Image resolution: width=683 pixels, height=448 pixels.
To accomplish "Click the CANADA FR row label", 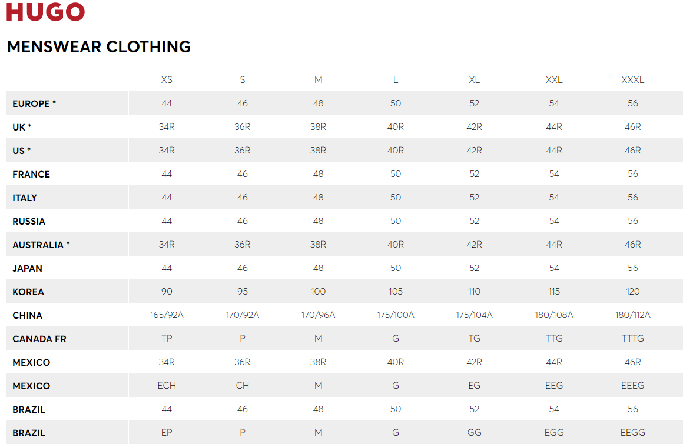I will click(39, 339).
